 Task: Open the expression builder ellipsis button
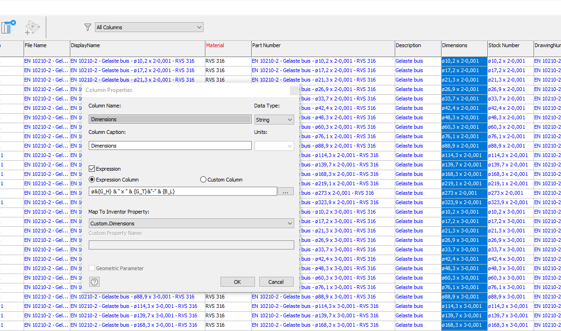pos(286,191)
